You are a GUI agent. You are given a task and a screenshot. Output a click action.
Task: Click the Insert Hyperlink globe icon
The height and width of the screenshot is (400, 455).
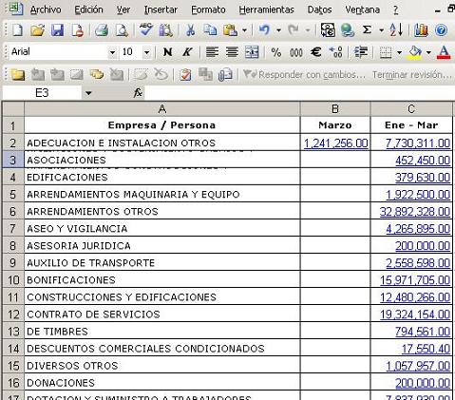348,30
